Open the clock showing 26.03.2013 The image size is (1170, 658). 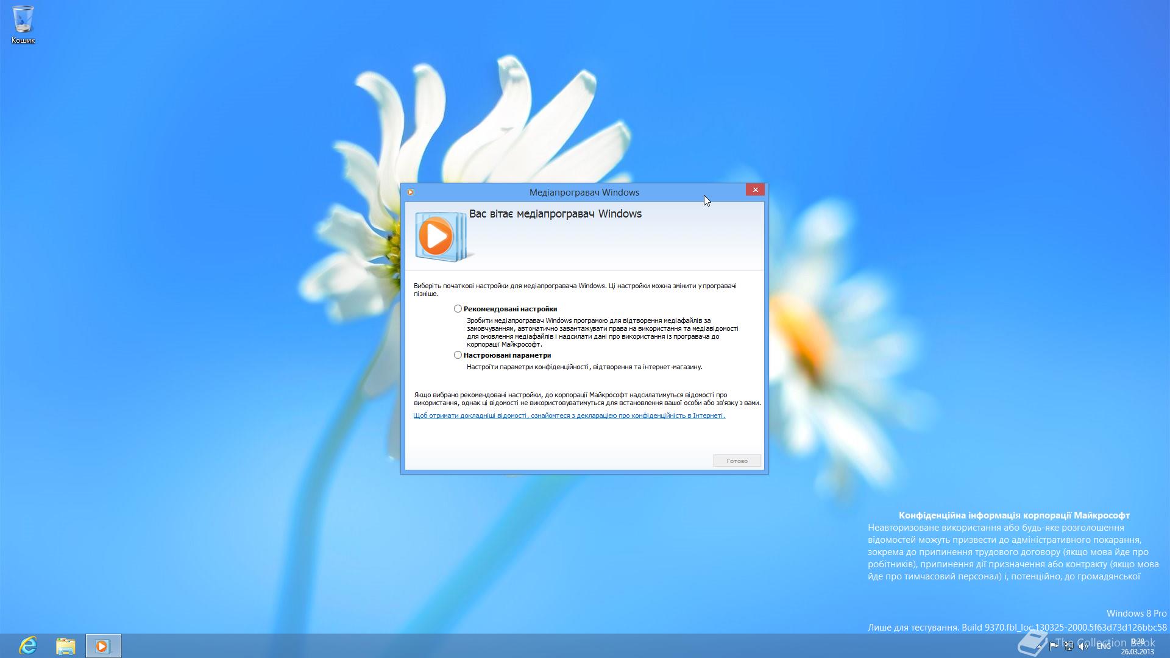click(x=1137, y=646)
